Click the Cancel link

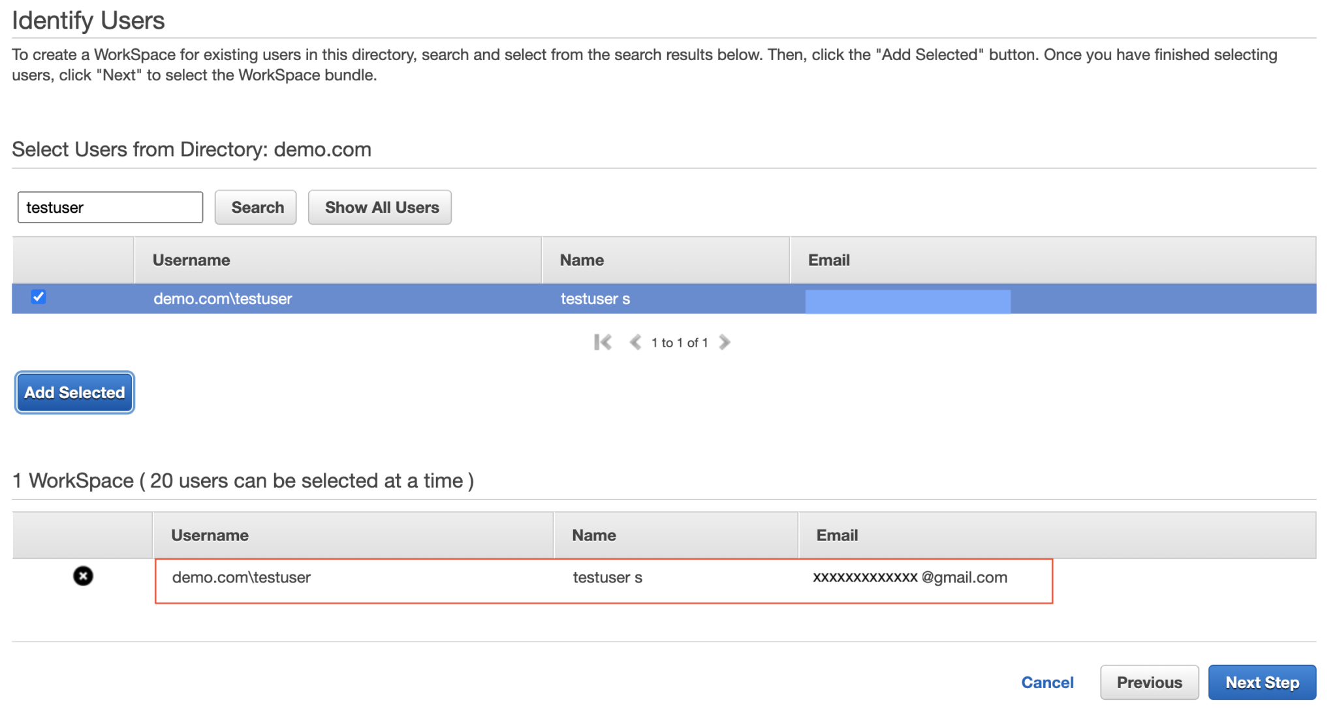click(1047, 682)
